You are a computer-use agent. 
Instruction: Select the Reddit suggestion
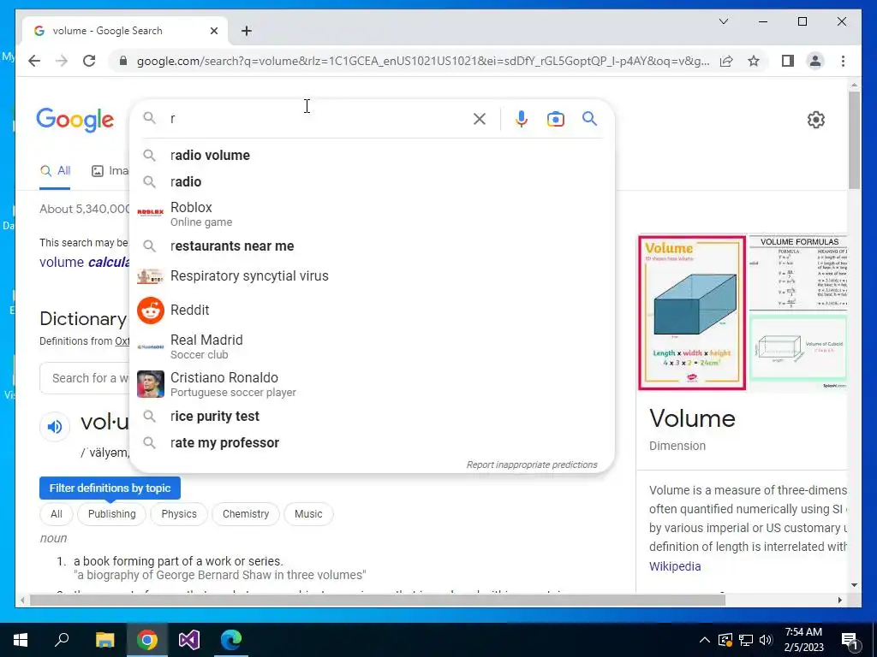click(x=372, y=310)
